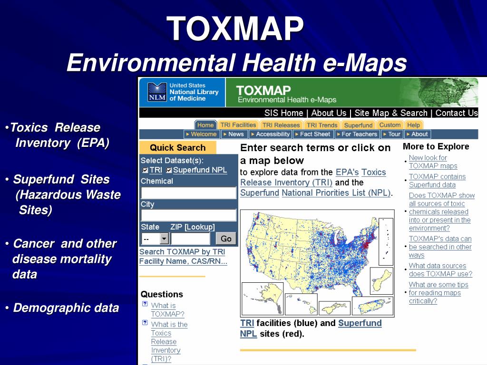Toggle the Superfund NPL dataset checkbox

[x=169, y=170]
